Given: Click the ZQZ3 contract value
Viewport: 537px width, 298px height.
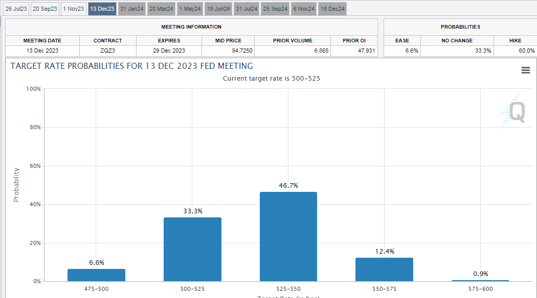Looking at the screenshot, I should (x=107, y=51).
